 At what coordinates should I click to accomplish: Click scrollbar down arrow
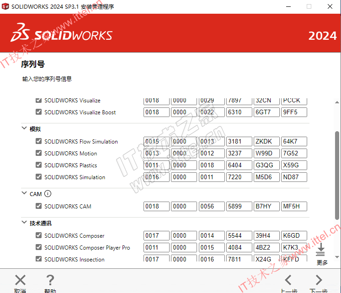click(337, 257)
